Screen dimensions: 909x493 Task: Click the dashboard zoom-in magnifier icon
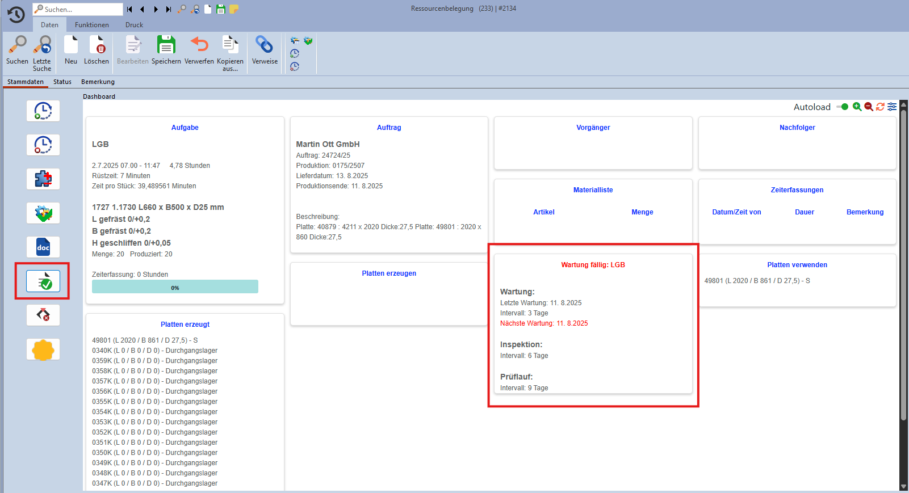coord(857,107)
